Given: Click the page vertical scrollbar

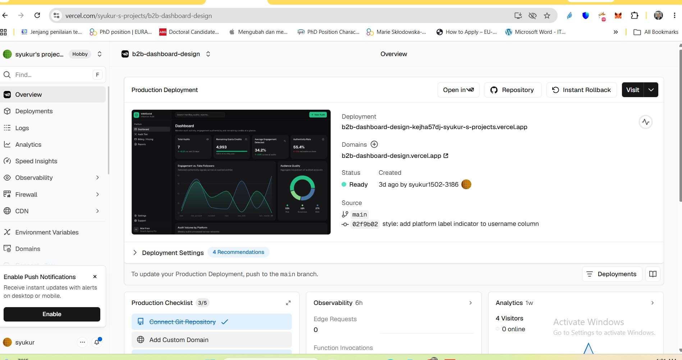Looking at the screenshot, I should point(680,126).
